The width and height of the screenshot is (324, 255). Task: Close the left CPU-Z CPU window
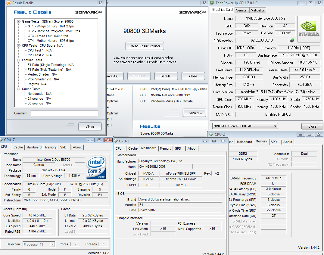108,140
